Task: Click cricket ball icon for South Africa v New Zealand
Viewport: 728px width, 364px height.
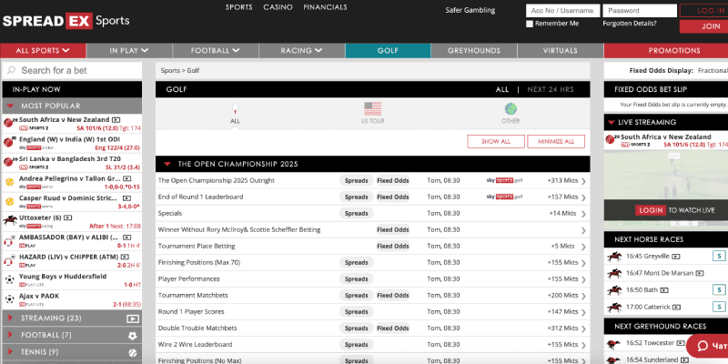Action: point(9,123)
